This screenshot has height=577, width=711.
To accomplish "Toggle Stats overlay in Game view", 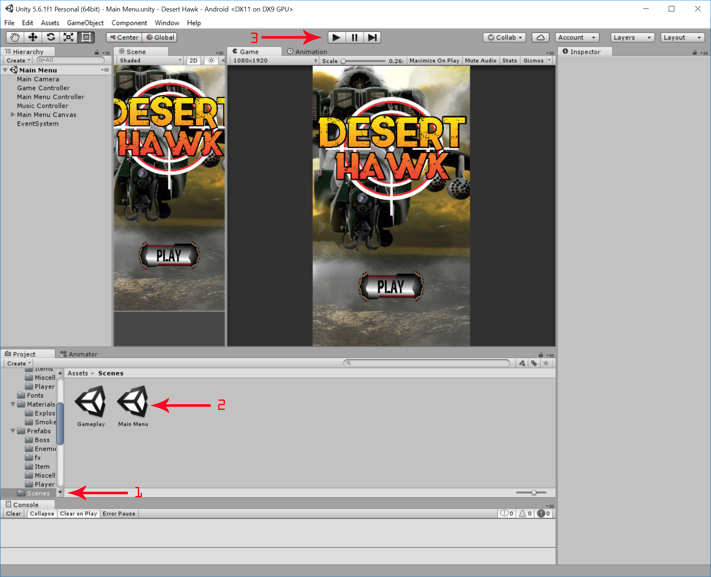I will point(509,60).
